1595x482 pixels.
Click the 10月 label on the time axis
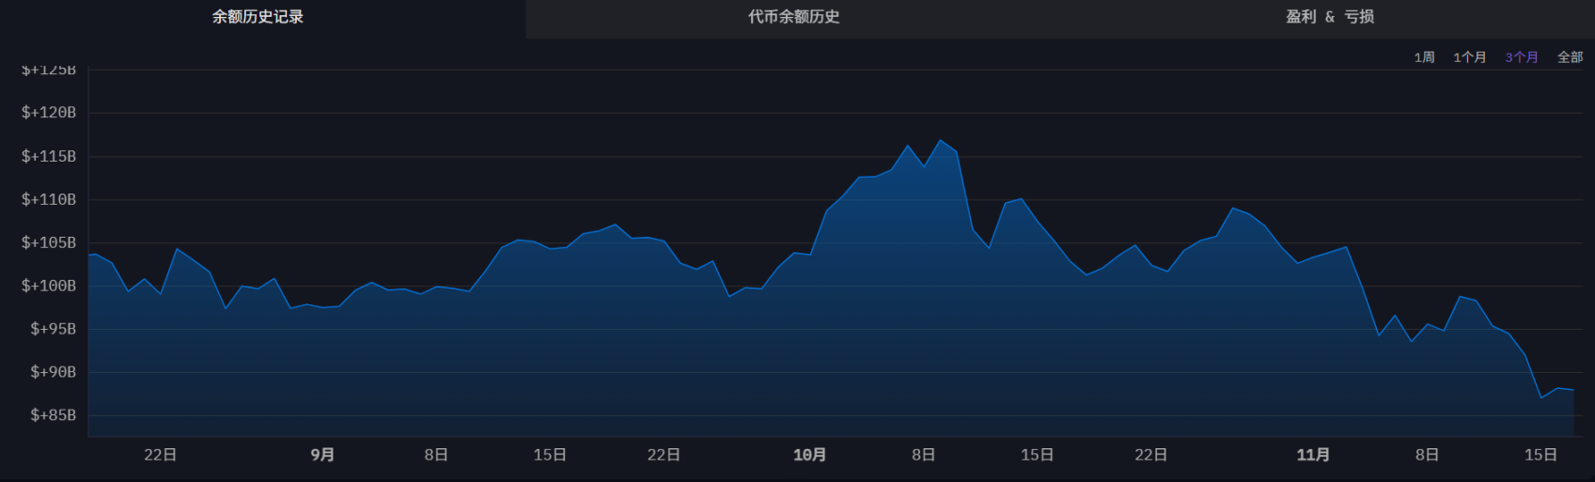coord(809,455)
